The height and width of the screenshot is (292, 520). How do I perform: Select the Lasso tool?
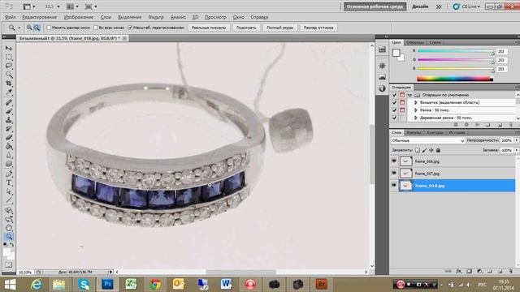click(x=9, y=66)
